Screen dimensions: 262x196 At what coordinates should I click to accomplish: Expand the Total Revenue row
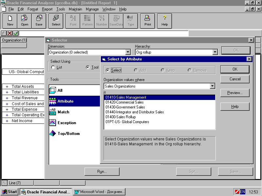(7, 98)
